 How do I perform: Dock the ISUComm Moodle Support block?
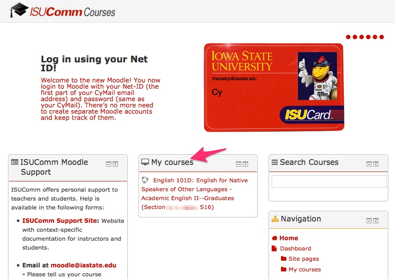click(115, 164)
